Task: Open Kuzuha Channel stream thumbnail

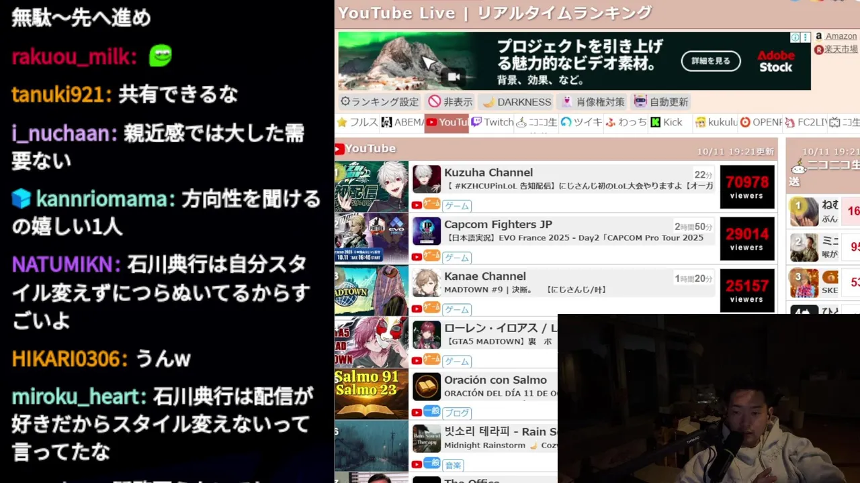Action: pos(372,186)
